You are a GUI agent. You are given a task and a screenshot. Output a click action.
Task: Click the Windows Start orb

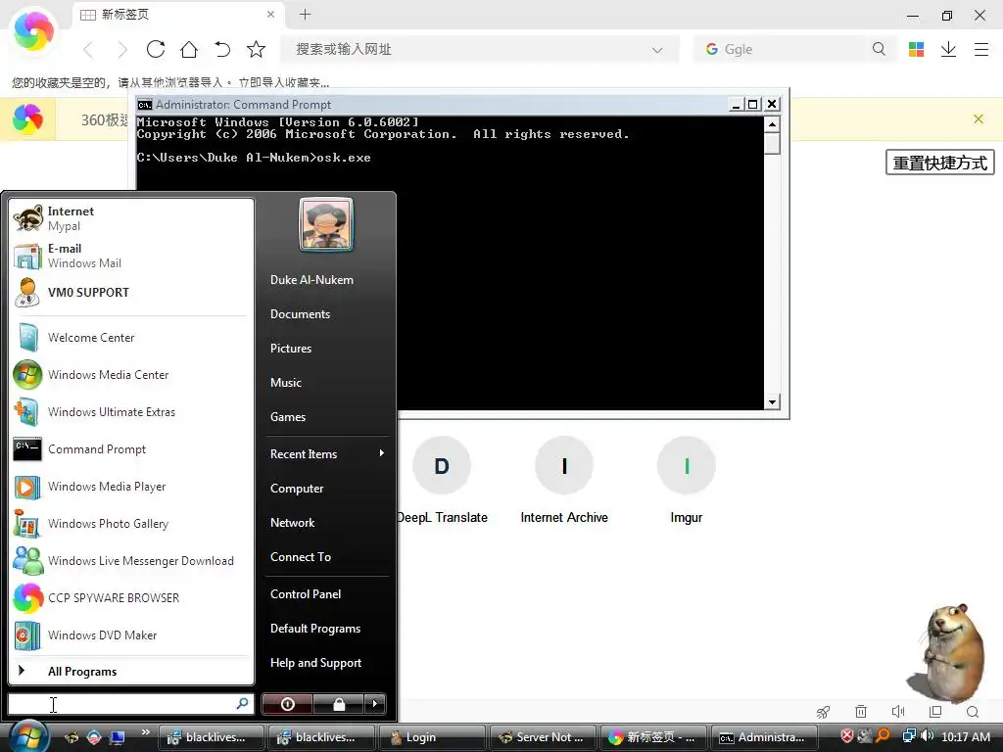(28, 736)
